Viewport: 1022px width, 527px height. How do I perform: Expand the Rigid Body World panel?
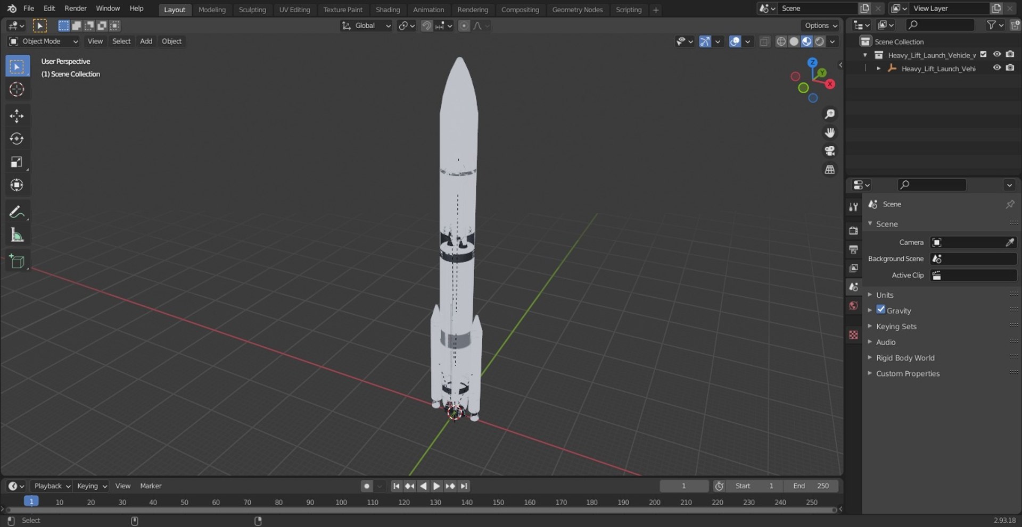pyautogui.click(x=905, y=358)
